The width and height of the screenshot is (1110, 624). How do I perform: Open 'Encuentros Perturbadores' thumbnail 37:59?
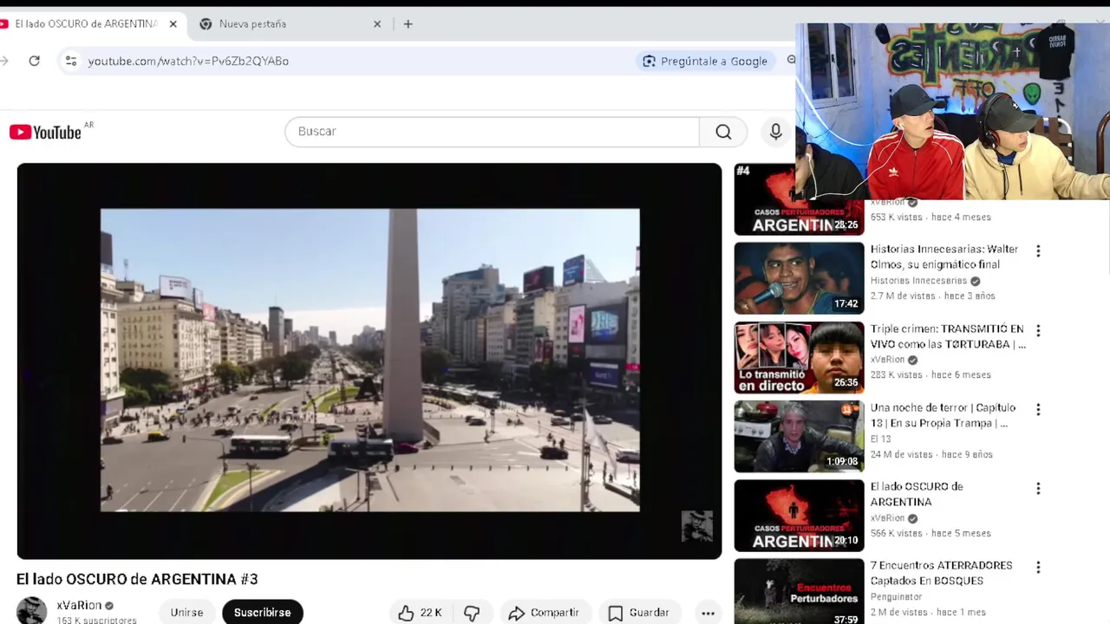pos(799,591)
